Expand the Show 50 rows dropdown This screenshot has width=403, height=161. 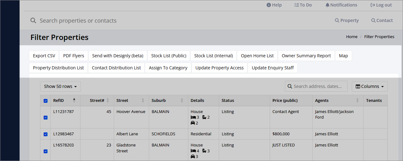[60, 86]
